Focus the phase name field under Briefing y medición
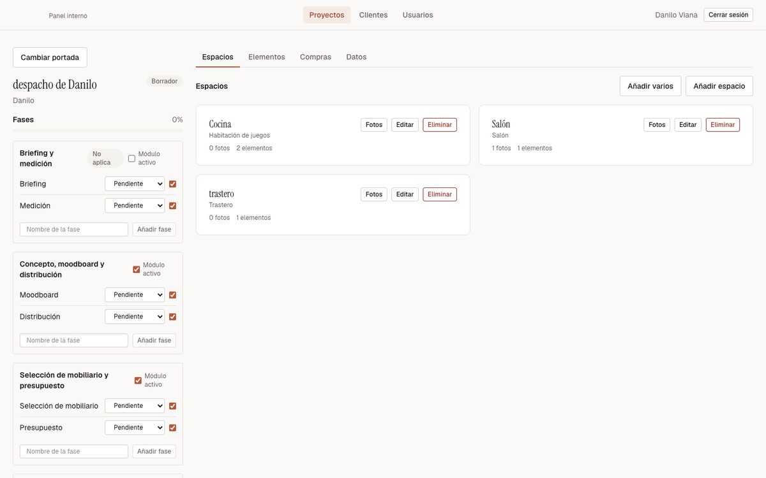This screenshot has width=766, height=478. click(x=74, y=229)
